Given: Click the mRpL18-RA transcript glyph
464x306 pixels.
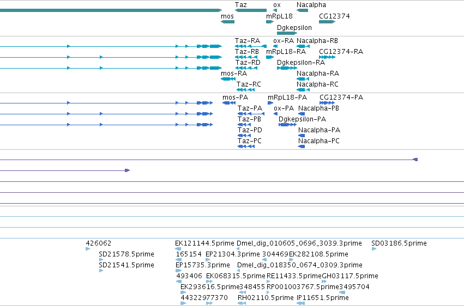Looking at the screenshot, I should [270, 57].
